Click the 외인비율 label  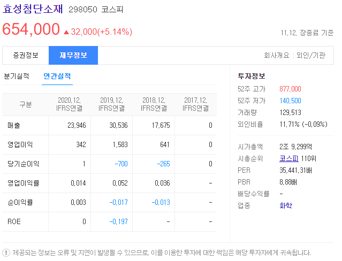[250, 124]
